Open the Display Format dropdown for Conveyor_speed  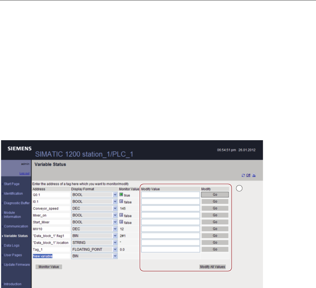[x=94, y=208]
